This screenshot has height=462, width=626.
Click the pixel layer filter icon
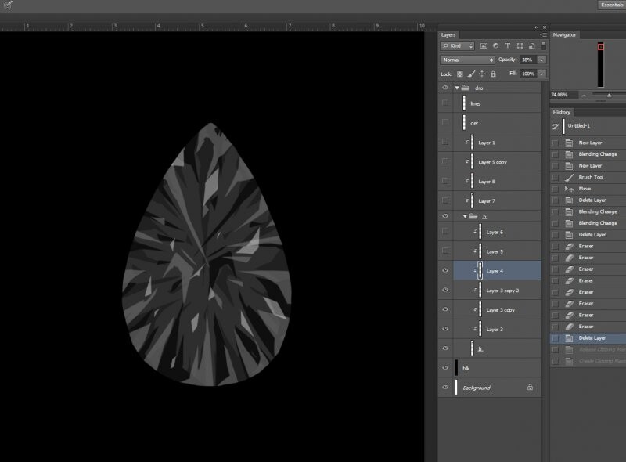[483, 46]
